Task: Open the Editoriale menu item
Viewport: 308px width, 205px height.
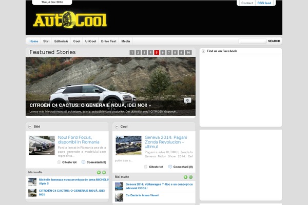Action: pos(61,41)
